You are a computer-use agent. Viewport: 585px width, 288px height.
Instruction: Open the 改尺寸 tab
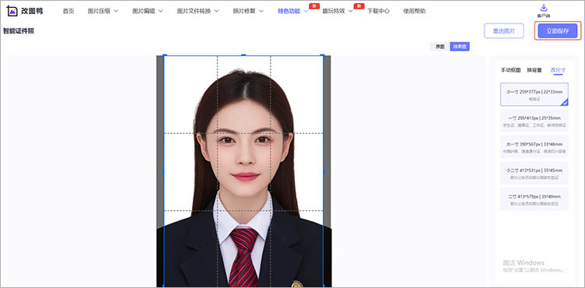pyautogui.click(x=558, y=70)
